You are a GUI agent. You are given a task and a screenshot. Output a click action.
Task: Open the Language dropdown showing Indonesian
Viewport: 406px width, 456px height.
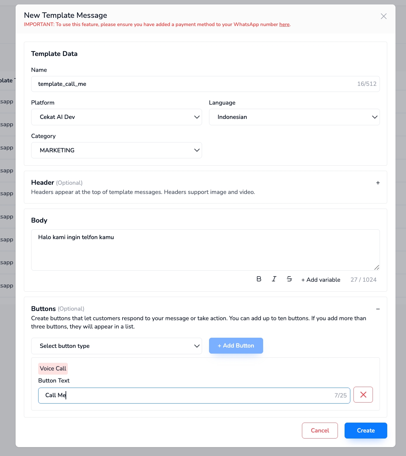[x=294, y=117]
